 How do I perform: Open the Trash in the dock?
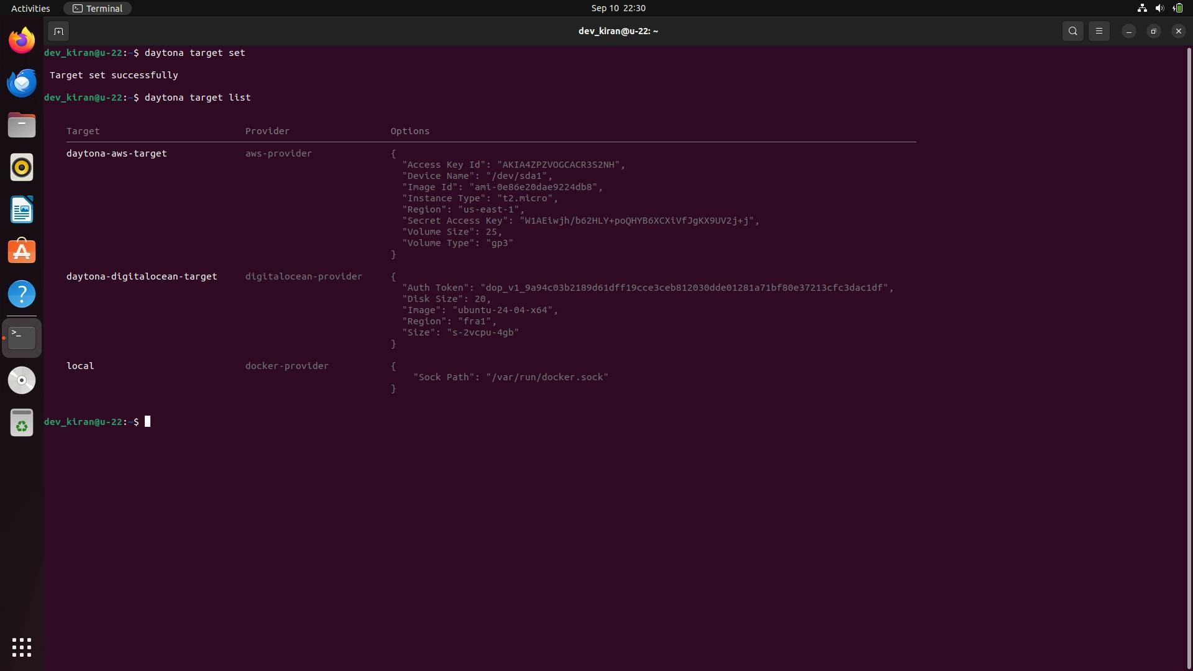pyautogui.click(x=22, y=422)
